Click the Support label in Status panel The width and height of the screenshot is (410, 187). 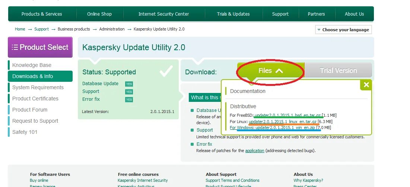91,91
